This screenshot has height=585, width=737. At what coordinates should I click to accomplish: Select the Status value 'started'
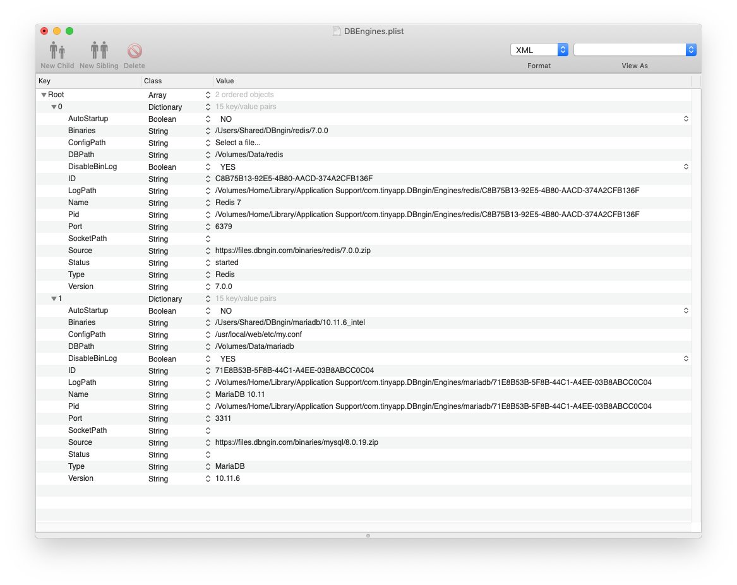point(227,263)
